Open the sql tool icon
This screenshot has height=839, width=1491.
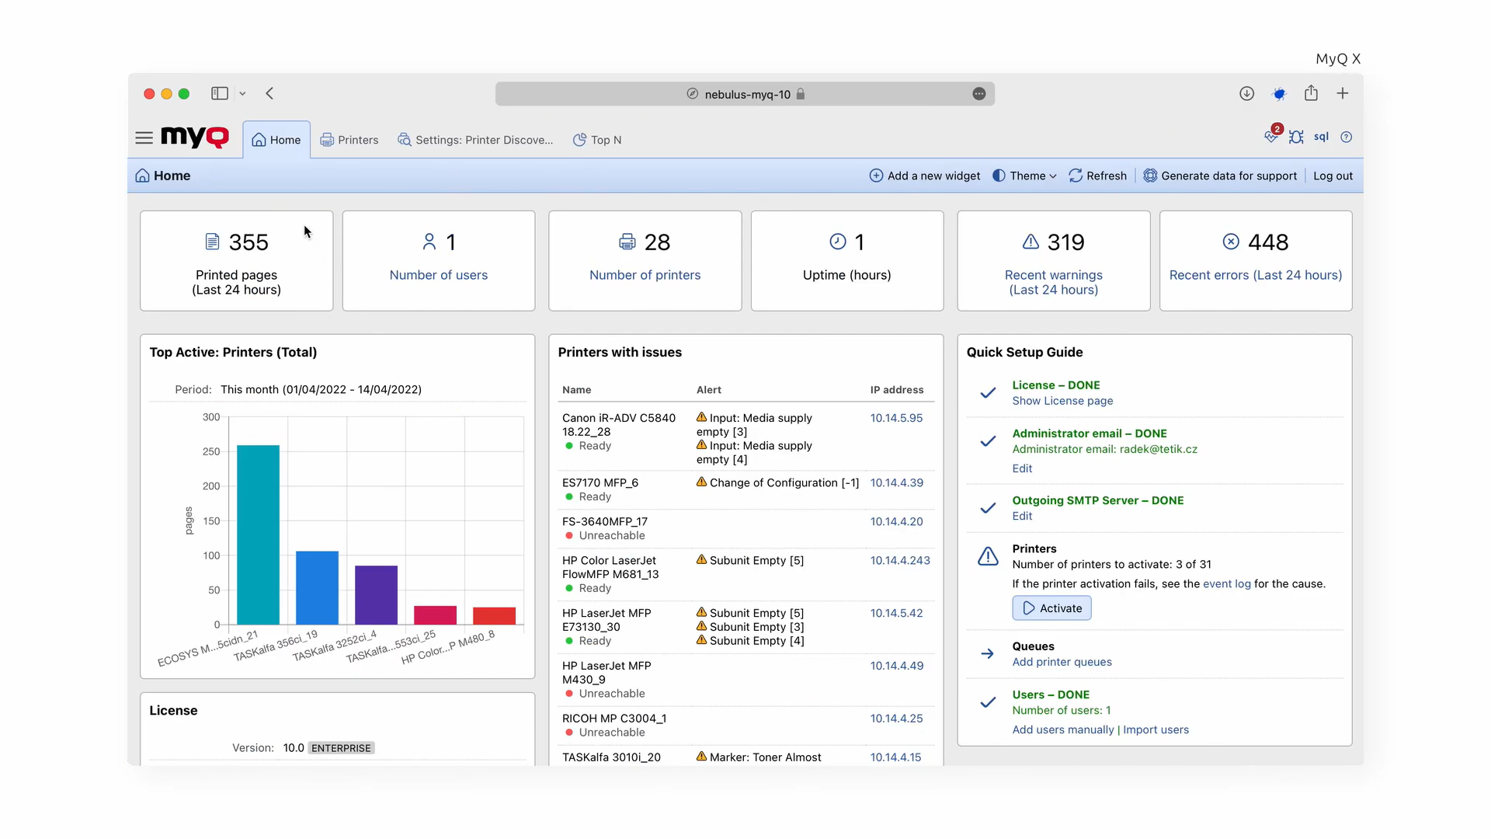coord(1321,137)
